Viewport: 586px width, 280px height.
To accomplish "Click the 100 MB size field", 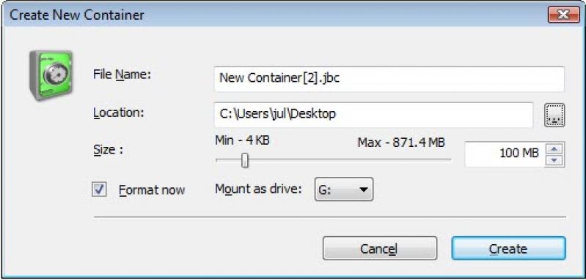I will click(505, 154).
